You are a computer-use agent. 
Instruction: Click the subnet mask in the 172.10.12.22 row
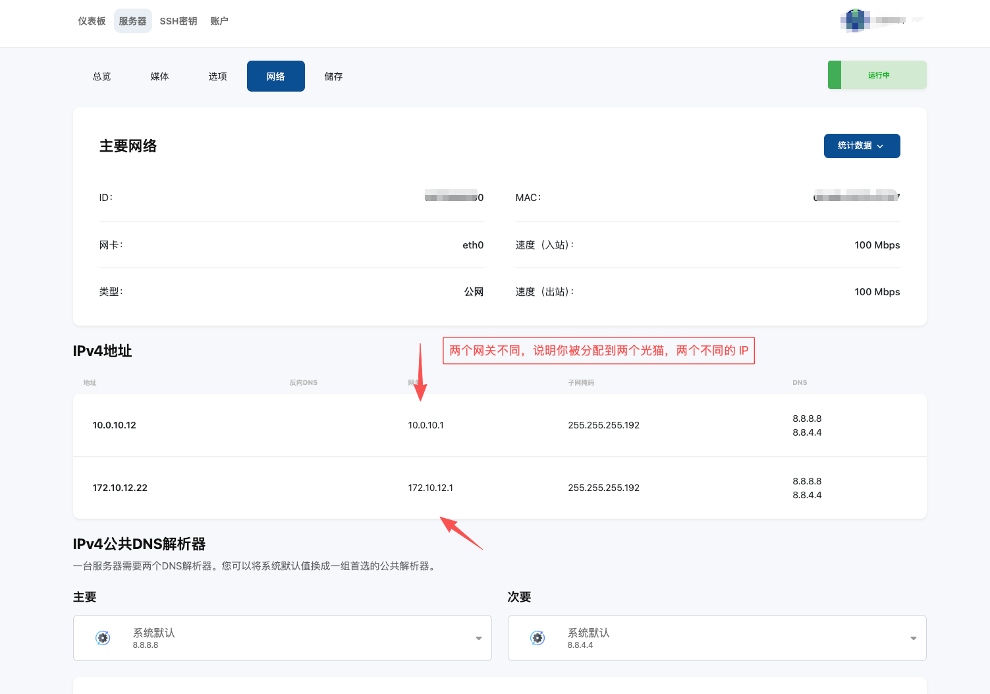click(604, 488)
